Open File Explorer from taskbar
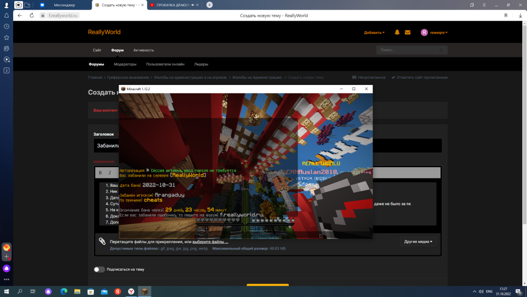Image resolution: width=527 pixels, height=297 pixels. tap(77, 291)
